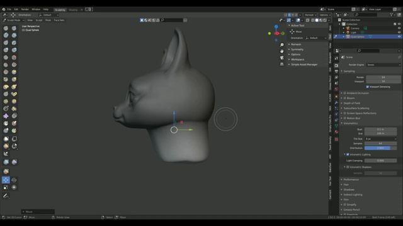Adjust the Distribution slider
403x226 pixels.
tap(380, 148)
